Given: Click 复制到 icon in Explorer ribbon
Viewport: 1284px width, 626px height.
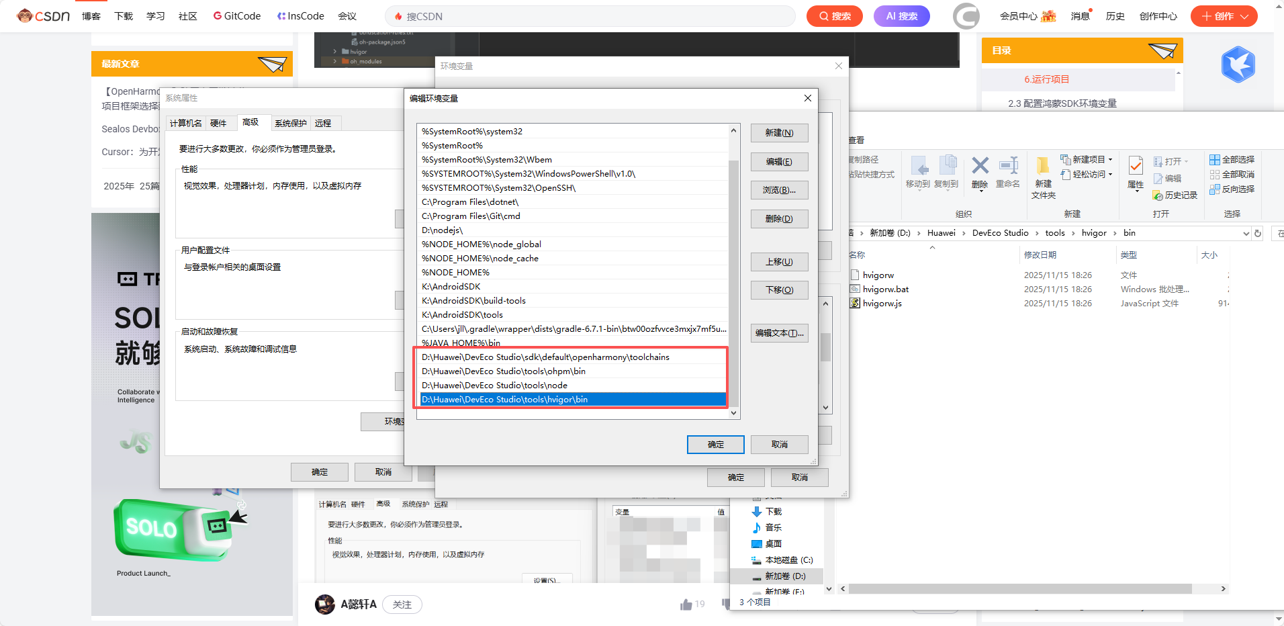Looking at the screenshot, I should pos(946,173).
